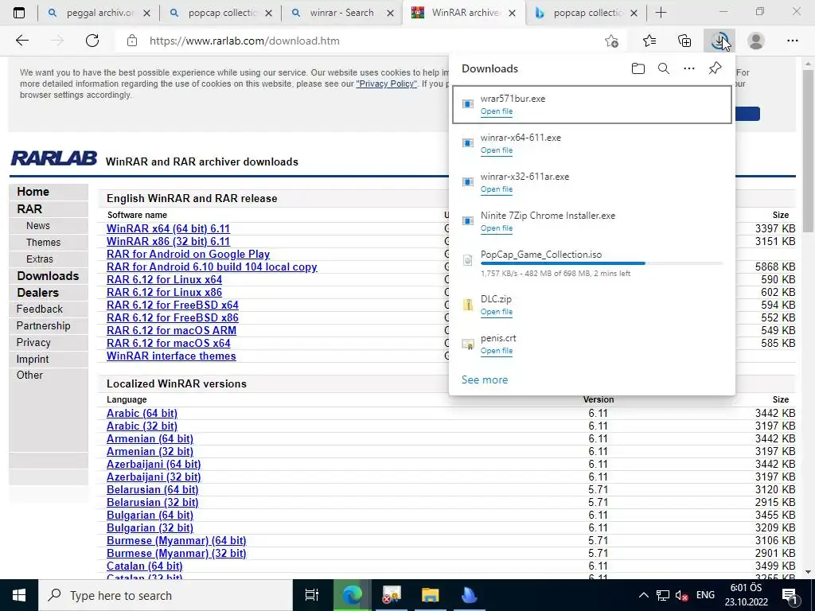
Task: Open Edge settings and more menu
Action: (x=792, y=41)
